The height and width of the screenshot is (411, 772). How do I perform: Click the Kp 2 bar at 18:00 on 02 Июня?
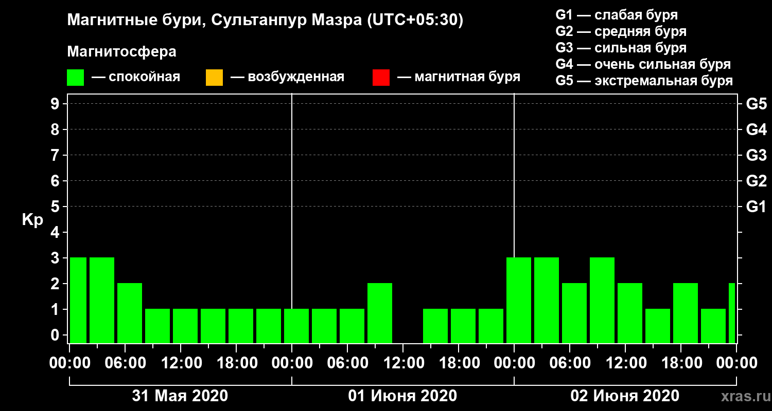[686, 313]
